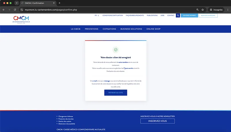Open Gestion des cookies footer link

[x=65, y=121]
